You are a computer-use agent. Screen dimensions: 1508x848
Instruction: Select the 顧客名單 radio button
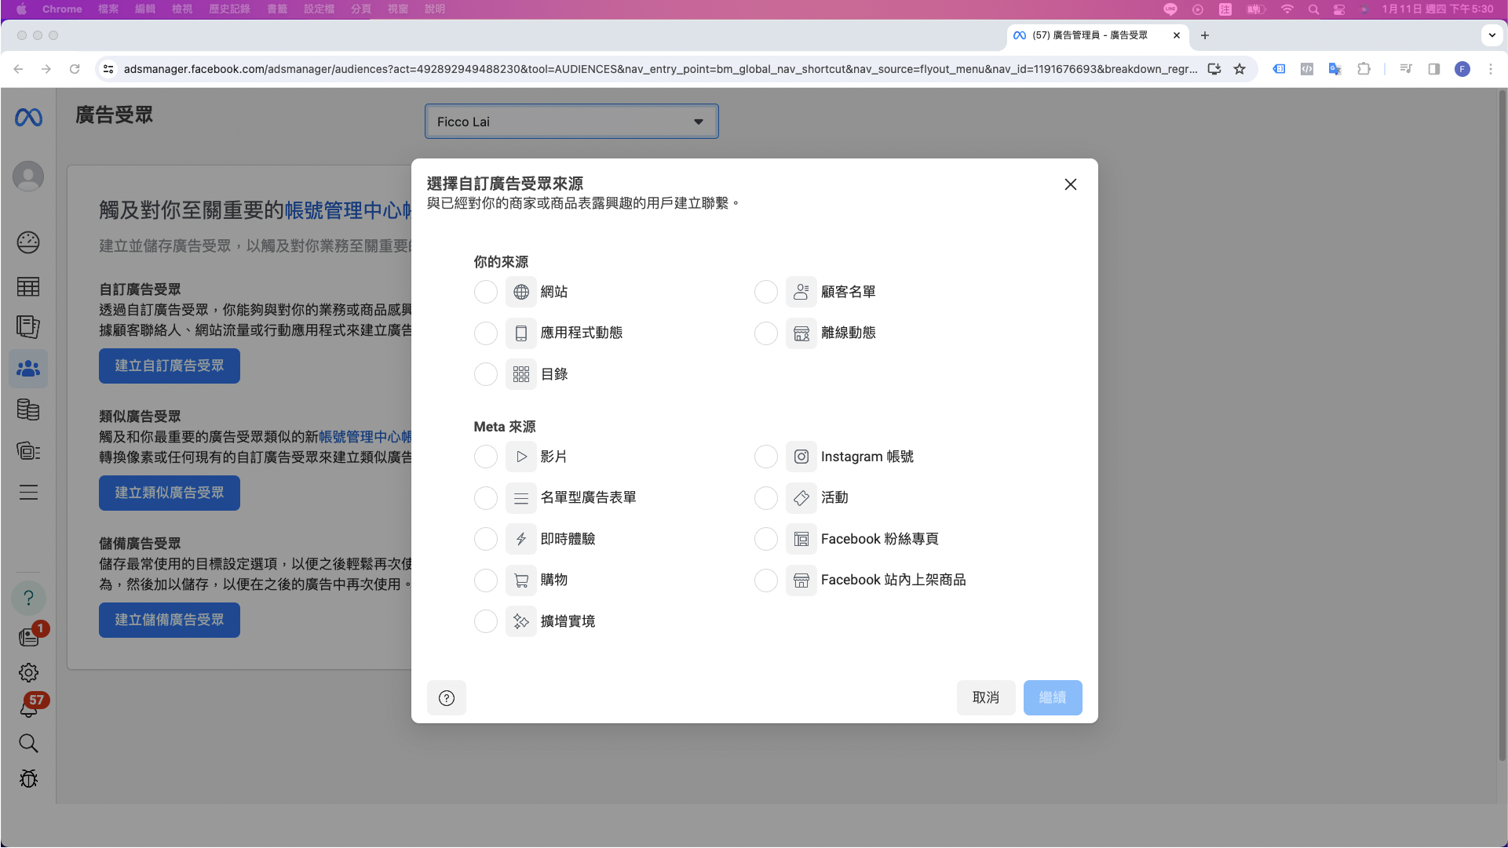(766, 292)
